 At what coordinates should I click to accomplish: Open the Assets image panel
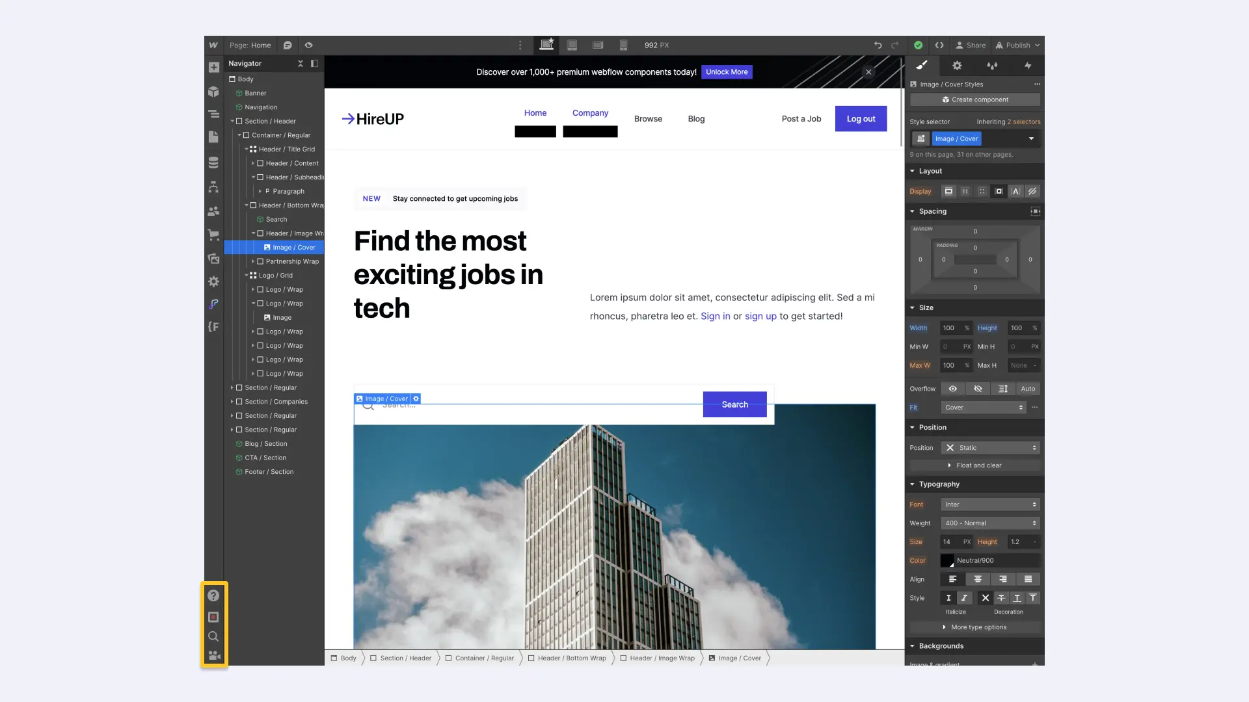point(213,258)
